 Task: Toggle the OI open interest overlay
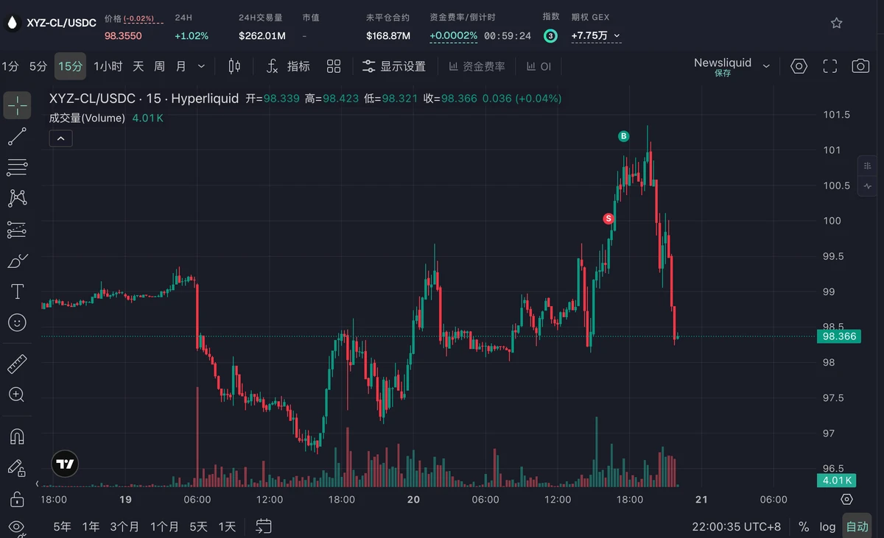pyautogui.click(x=539, y=66)
